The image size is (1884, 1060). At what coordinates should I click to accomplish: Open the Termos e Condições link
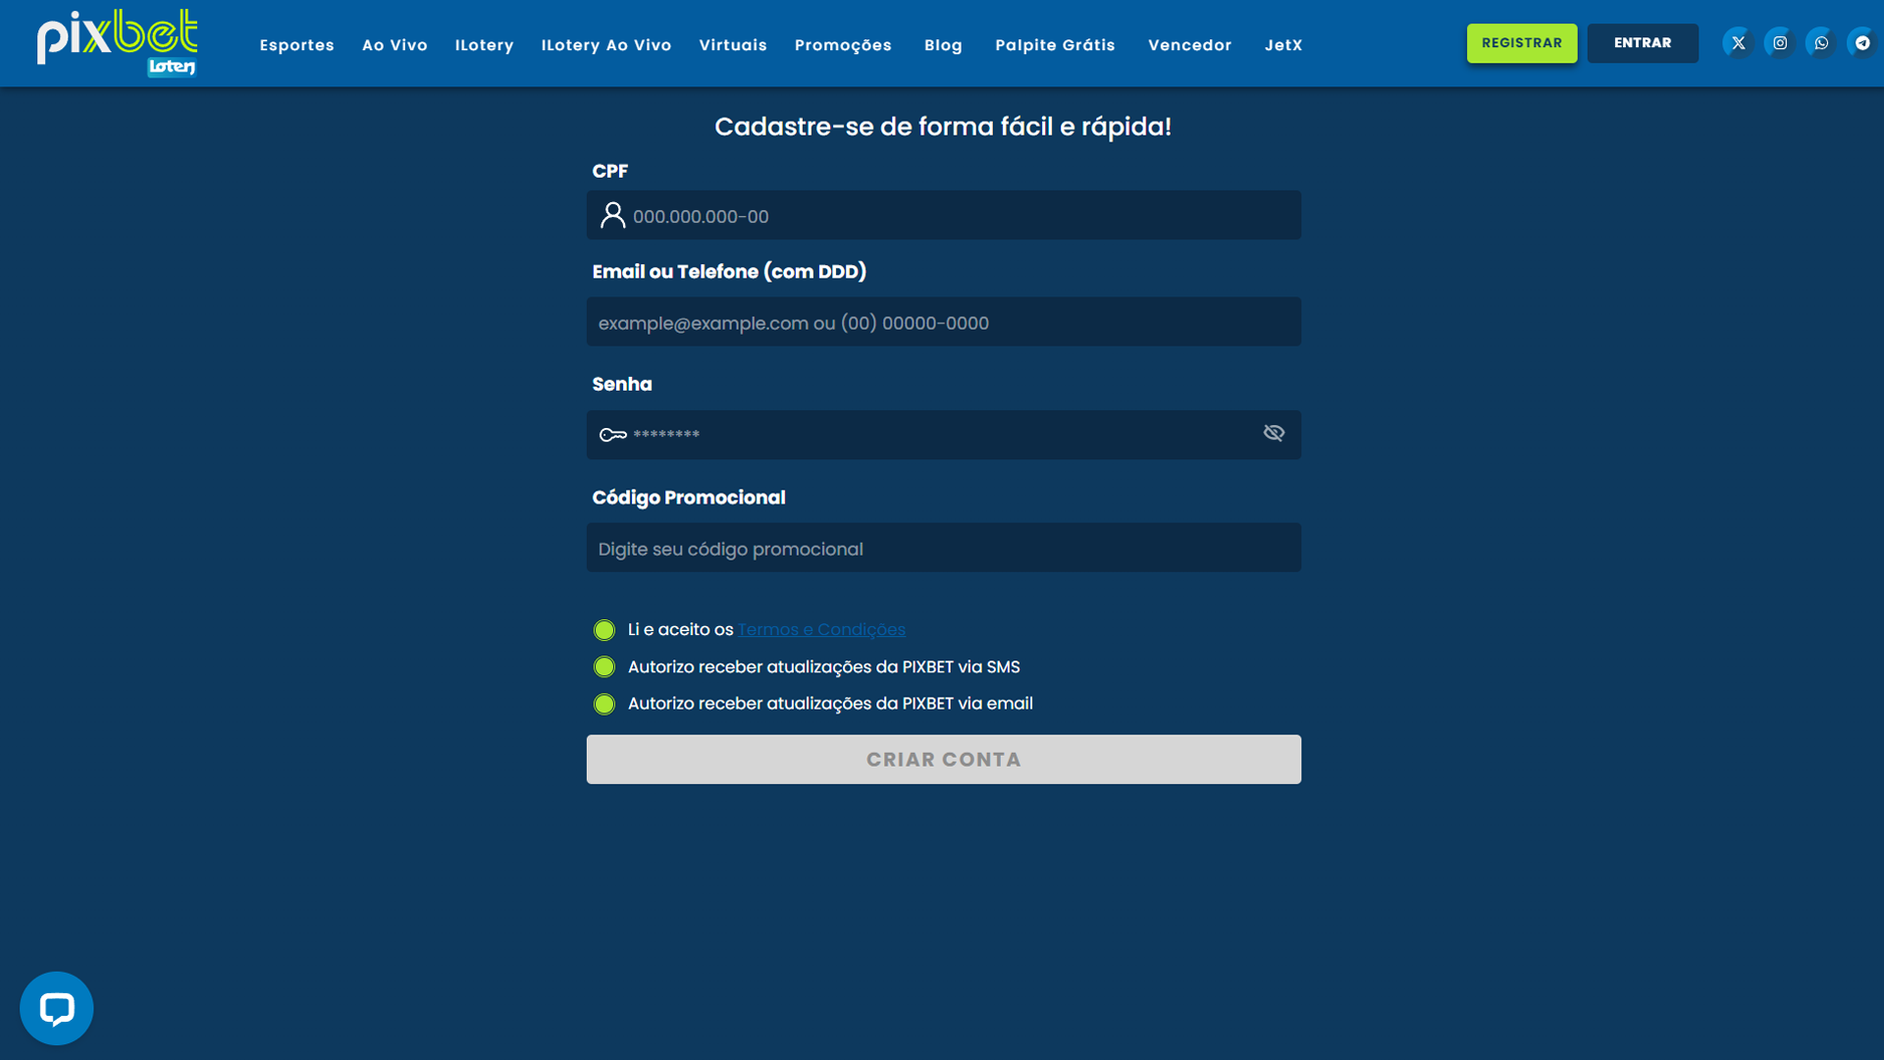[x=821, y=630]
